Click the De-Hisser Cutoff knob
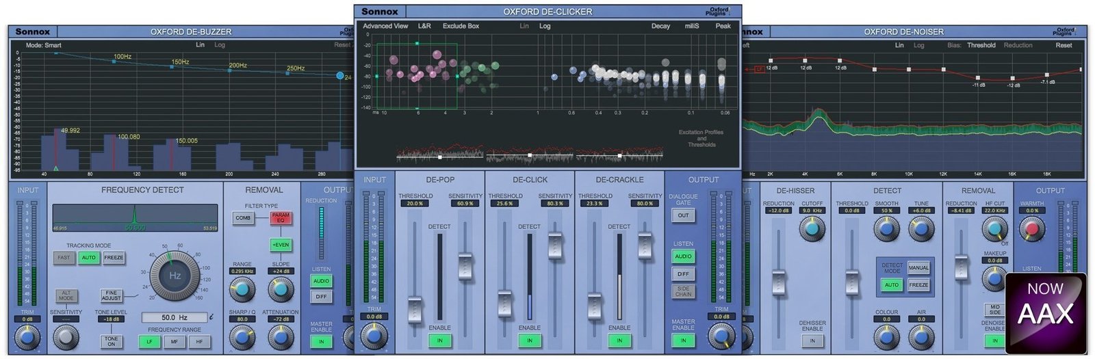 pyautogui.click(x=812, y=229)
